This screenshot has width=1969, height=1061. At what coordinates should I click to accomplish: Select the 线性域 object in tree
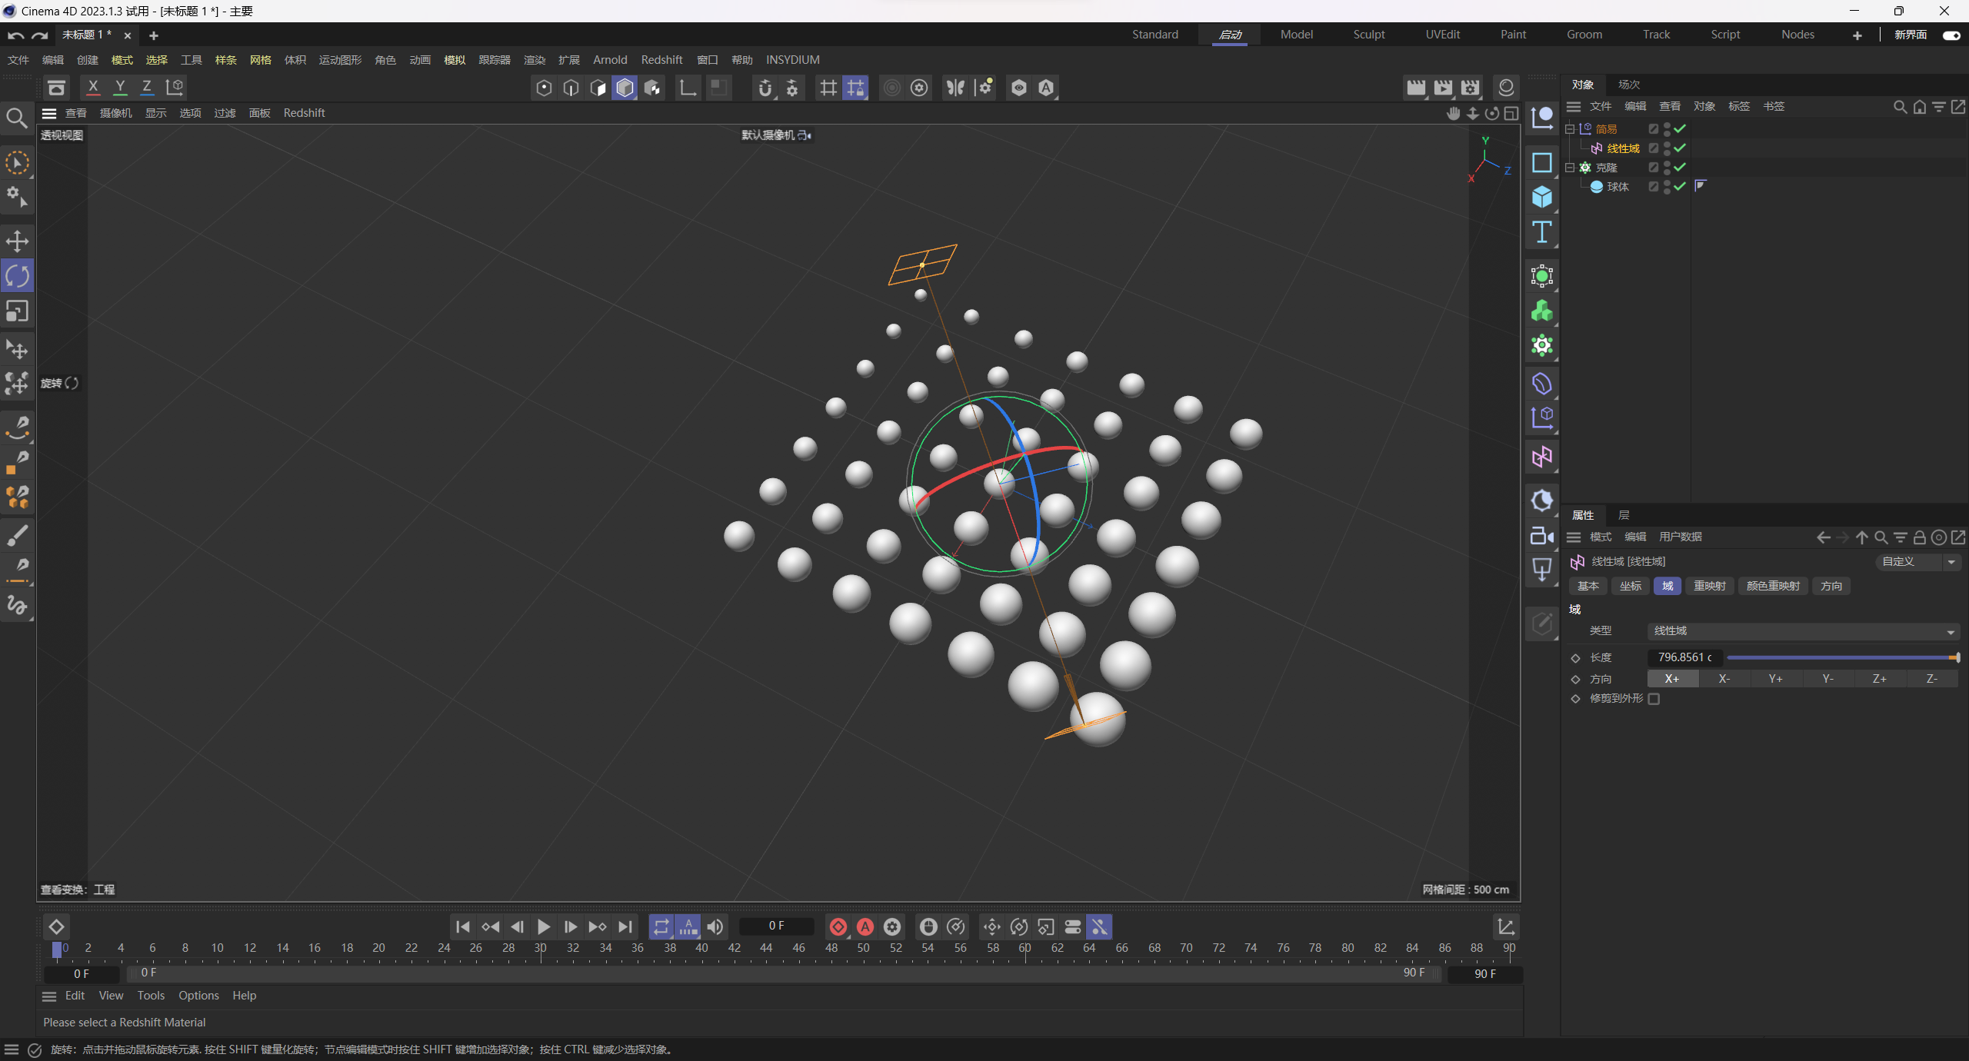[1623, 148]
